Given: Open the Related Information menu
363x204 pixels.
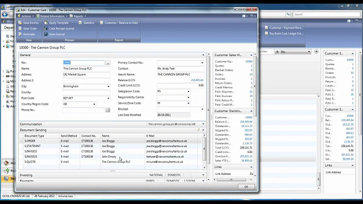Looking at the screenshot, I should [x=52, y=16].
